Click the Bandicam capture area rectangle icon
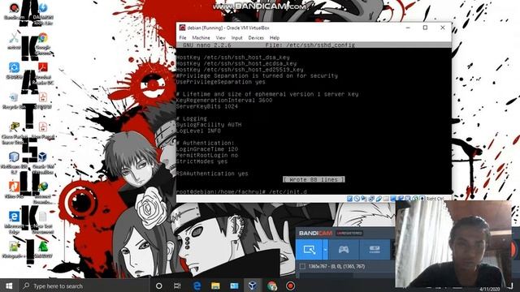Screen dimensions: 520x292 302,266
